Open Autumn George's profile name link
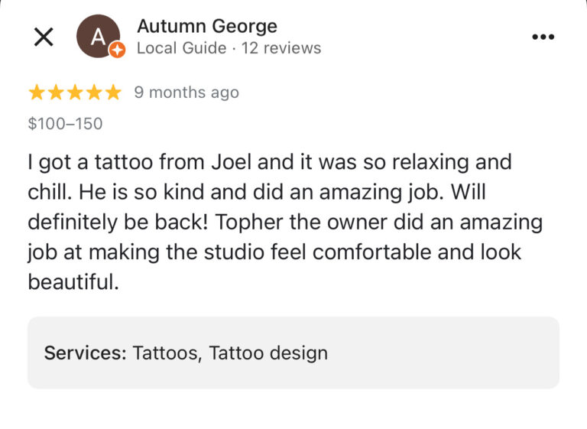Image resolution: width=587 pixels, height=429 pixels. (206, 27)
